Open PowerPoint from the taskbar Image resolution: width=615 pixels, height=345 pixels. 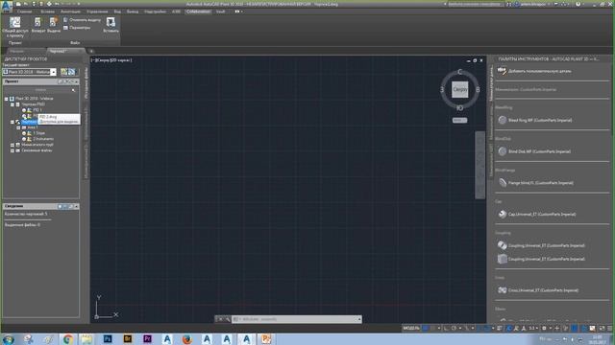click(266, 338)
